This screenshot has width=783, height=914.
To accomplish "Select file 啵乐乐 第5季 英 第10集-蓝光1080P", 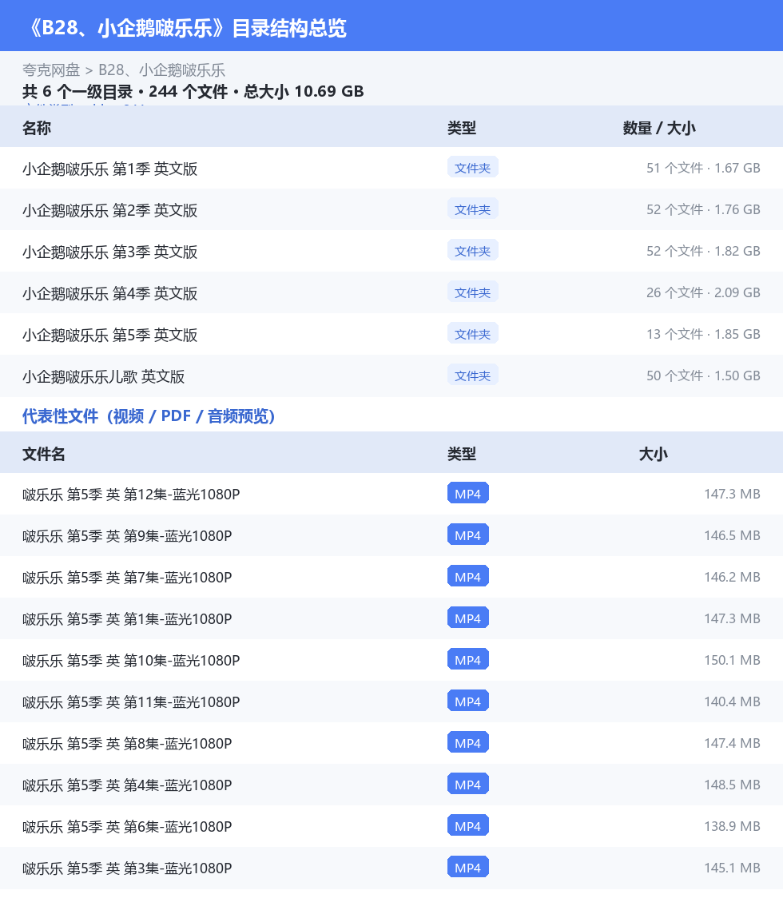I will pyautogui.click(x=131, y=661).
